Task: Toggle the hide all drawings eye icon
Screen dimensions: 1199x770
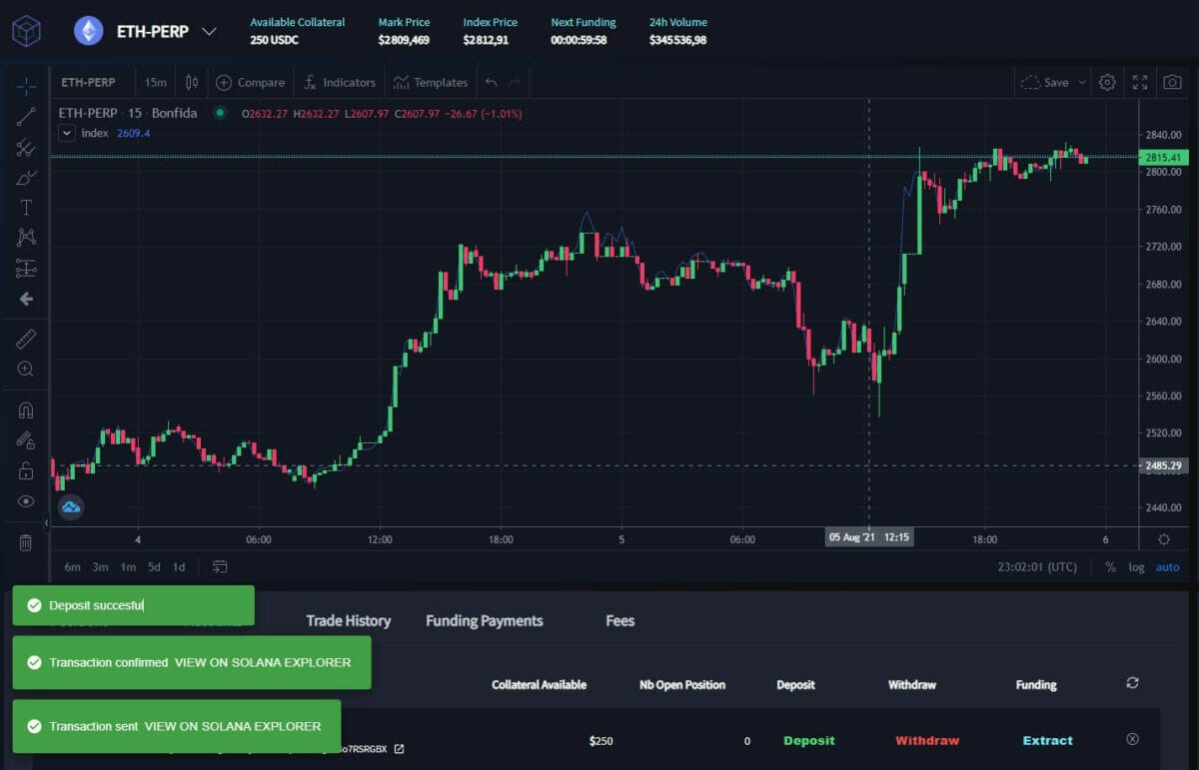Action: (x=26, y=500)
